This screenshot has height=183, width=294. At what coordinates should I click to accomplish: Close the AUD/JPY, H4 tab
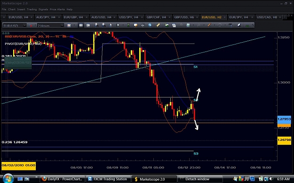[59, 17]
